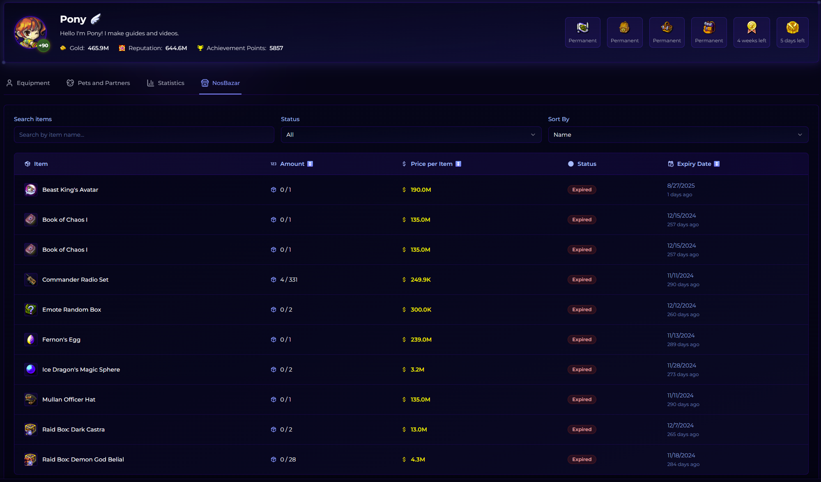Toggle sort order on Amount column

click(310, 164)
